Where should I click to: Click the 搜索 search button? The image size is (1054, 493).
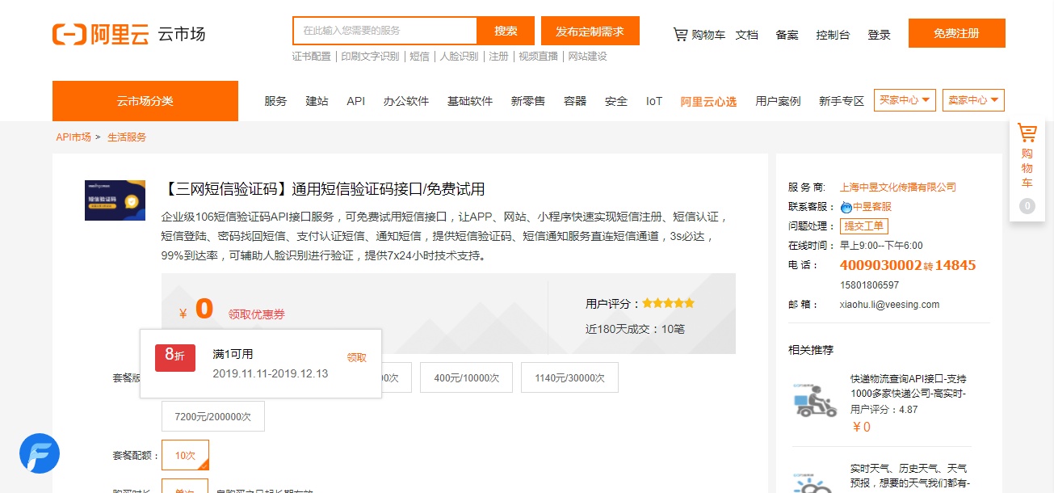[x=506, y=31]
